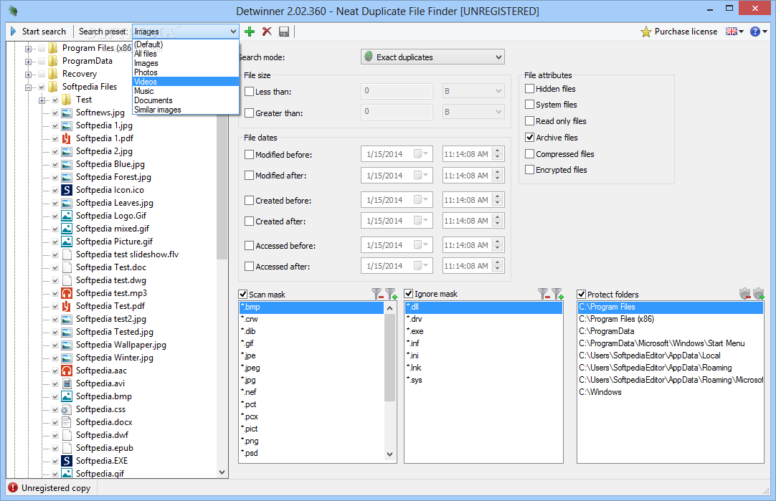This screenshot has height=501, width=776.
Task: Click the floppy disk save preset icon
Action: click(284, 32)
